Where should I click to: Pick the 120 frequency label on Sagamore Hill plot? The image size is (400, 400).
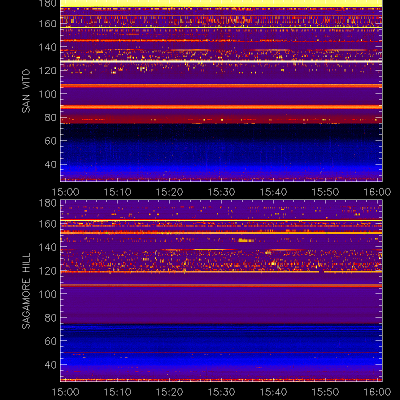(x=47, y=271)
